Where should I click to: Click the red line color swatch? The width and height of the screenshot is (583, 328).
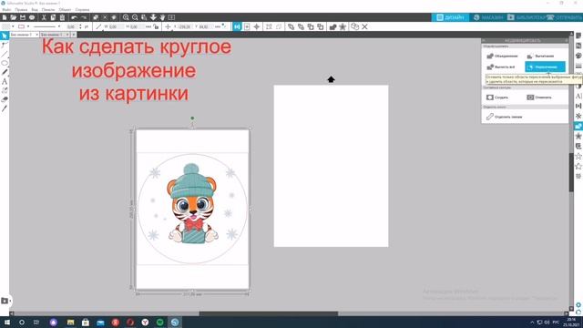21,26
